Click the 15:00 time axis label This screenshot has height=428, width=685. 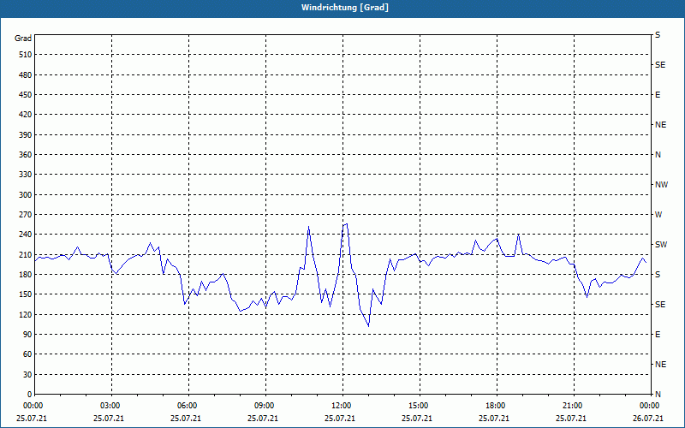point(417,406)
